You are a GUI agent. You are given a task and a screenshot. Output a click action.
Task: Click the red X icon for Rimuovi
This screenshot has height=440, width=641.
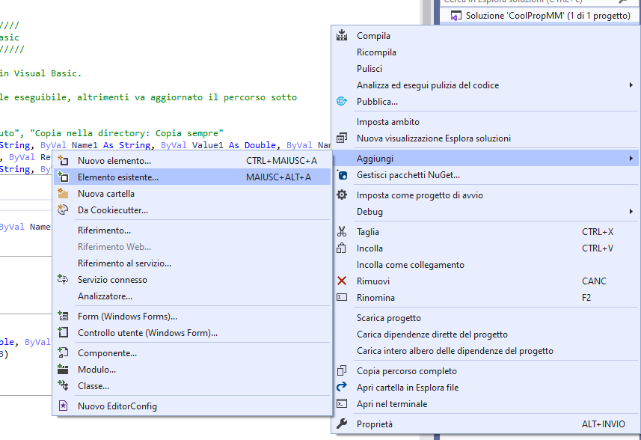tap(342, 281)
